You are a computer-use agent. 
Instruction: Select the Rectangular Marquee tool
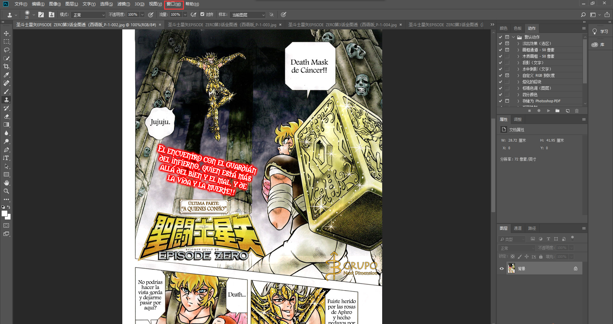6,42
